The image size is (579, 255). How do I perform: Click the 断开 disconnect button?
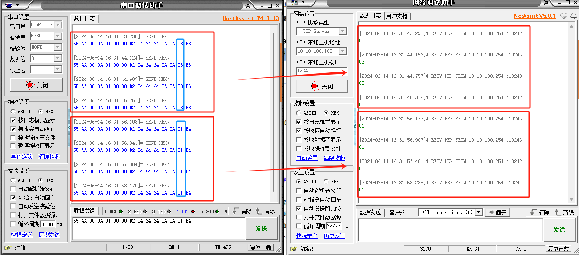(497, 212)
